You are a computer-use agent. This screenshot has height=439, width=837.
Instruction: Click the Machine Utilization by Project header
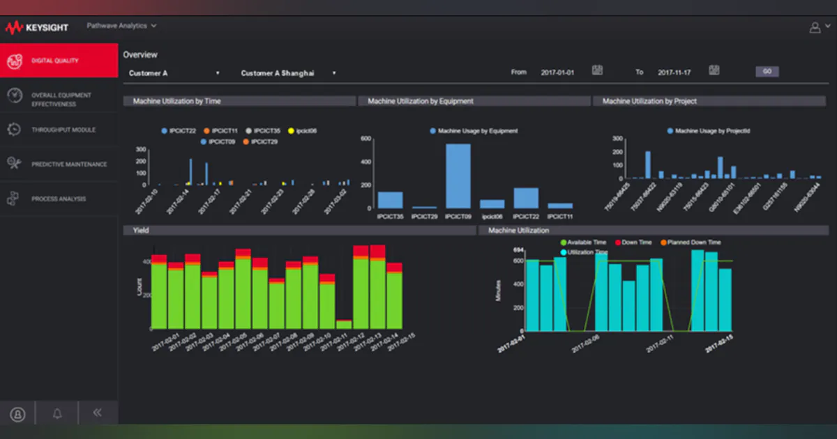pyautogui.click(x=709, y=101)
